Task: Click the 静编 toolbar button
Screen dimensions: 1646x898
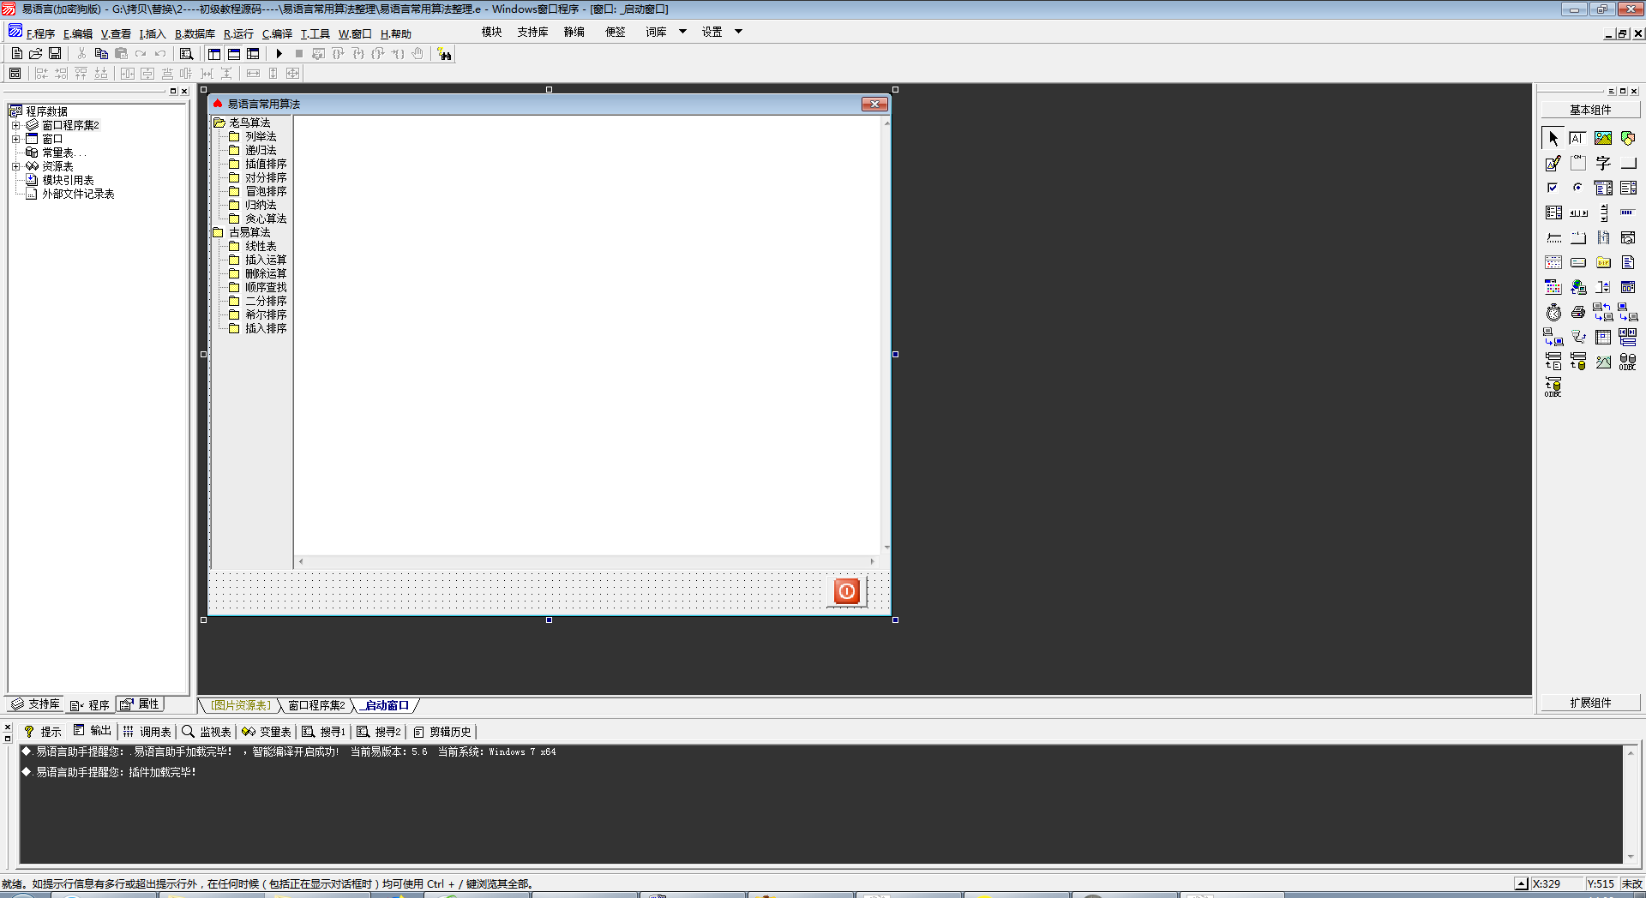Action: point(574,32)
